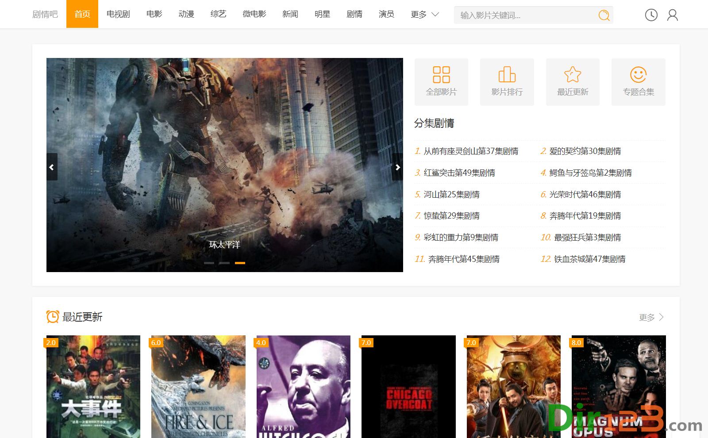Open Magnum Opus poster rated 8.0
The width and height of the screenshot is (708, 438).
point(619,387)
